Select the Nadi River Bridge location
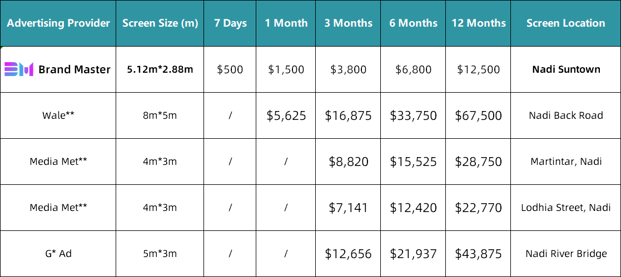 566,254
